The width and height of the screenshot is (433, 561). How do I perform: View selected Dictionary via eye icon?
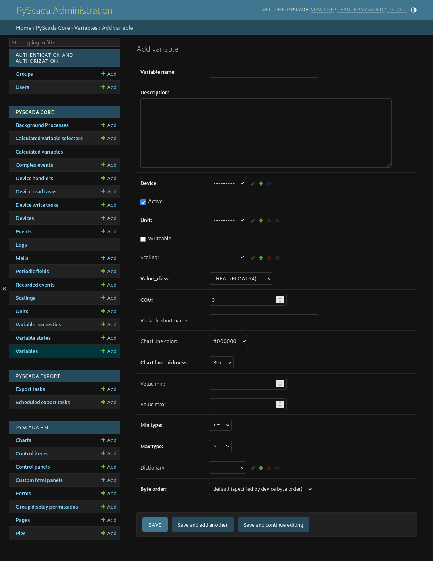click(x=277, y=468)
